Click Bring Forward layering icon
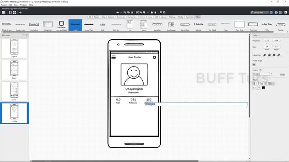 pyautogui.click(x=269, y=55)
